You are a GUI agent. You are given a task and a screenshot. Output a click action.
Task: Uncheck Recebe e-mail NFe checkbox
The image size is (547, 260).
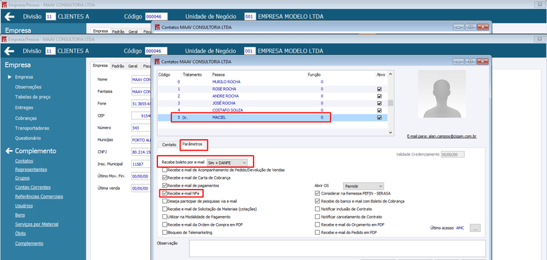point(165,194)
